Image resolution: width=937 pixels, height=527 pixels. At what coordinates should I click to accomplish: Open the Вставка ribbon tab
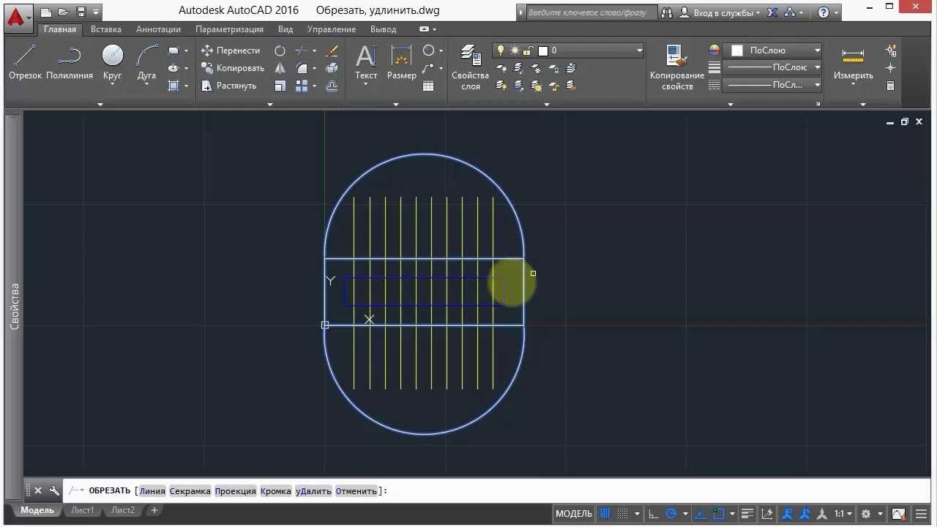(x=106, y=29)
